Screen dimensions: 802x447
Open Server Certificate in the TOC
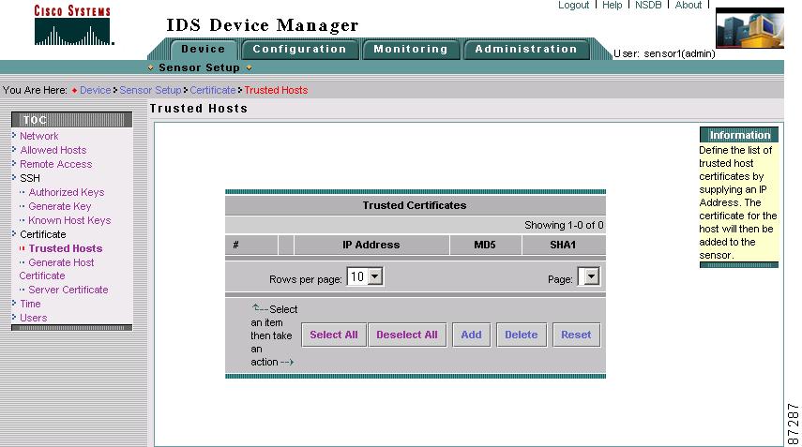[x=68, y=290]
